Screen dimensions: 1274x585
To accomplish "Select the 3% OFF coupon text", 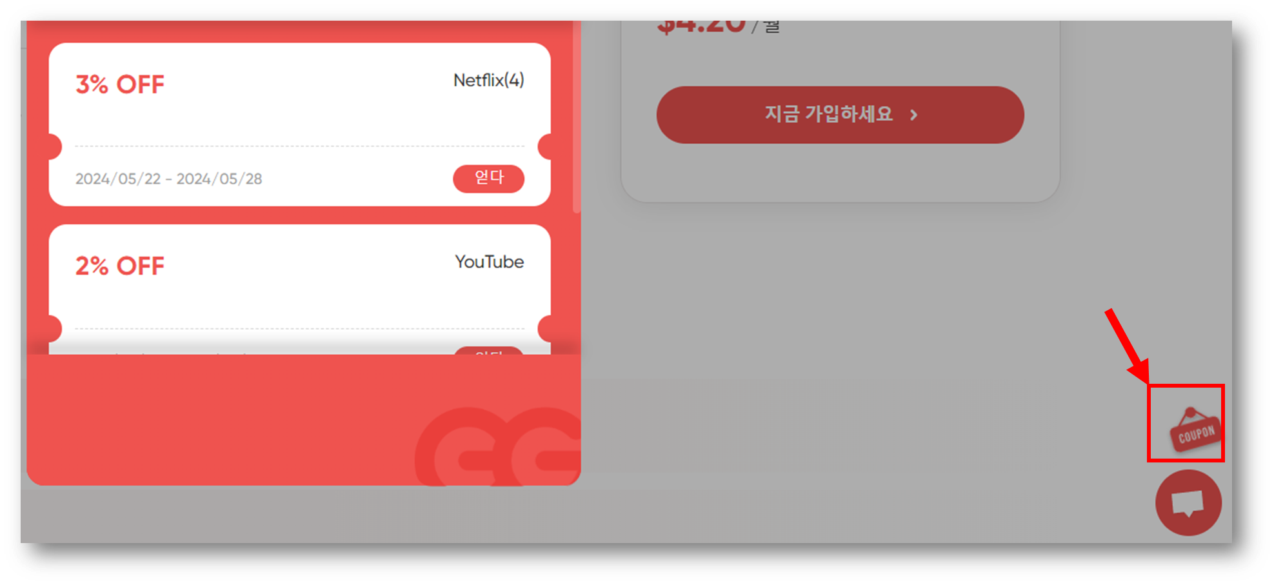I will point(120,84).
